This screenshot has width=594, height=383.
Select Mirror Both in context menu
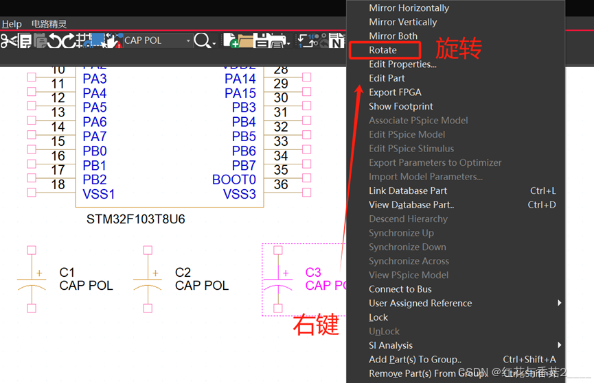(393, 36)
